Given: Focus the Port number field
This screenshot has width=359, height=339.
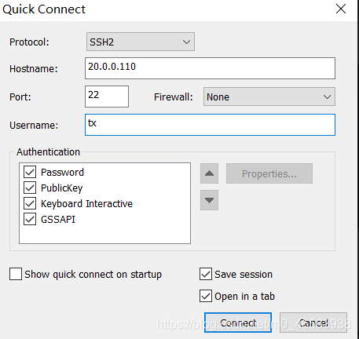Looking at the screenshot, I should [107, 97].
